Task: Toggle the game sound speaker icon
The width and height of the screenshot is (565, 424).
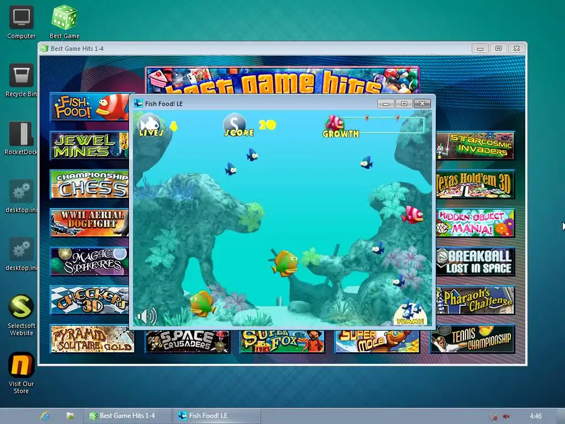Action: [x=147, y=316]
